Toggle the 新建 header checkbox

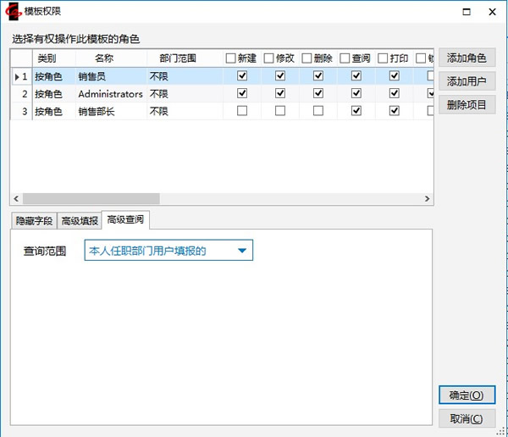click(x=231, y=58)
